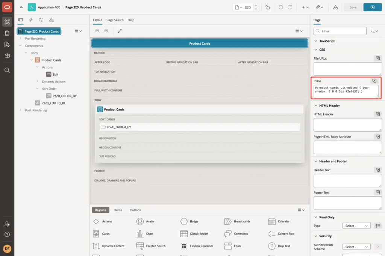Expand the layout to full view
Image resolution: width=385 pixels, height=256 pixels.
(120, 31)
